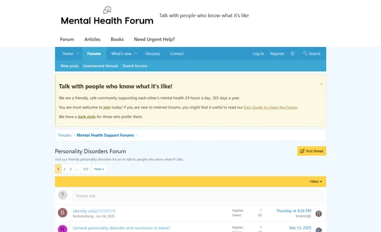Screen dimensions: 381x232
Task: Open the Articles menu item
Action: click(92, 39)
